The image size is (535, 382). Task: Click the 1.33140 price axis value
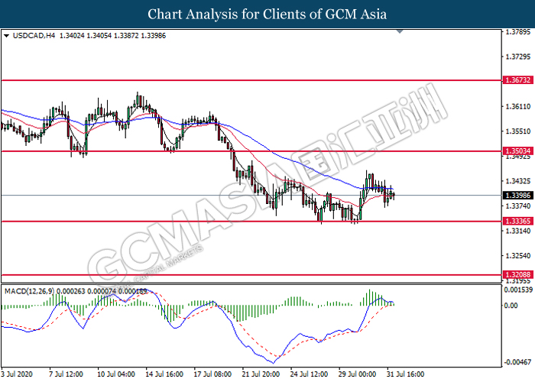click(518, 231)
